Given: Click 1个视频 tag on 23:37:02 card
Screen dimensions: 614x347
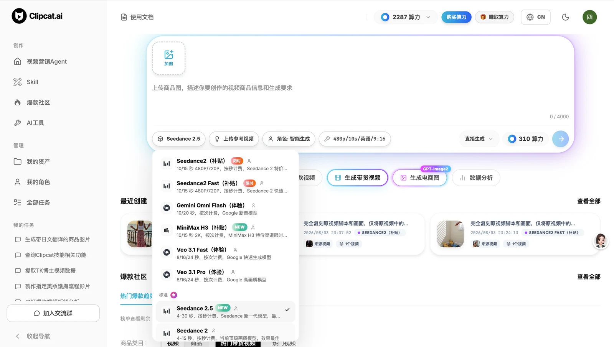Looking at the screenshot, I should point(349,244).
